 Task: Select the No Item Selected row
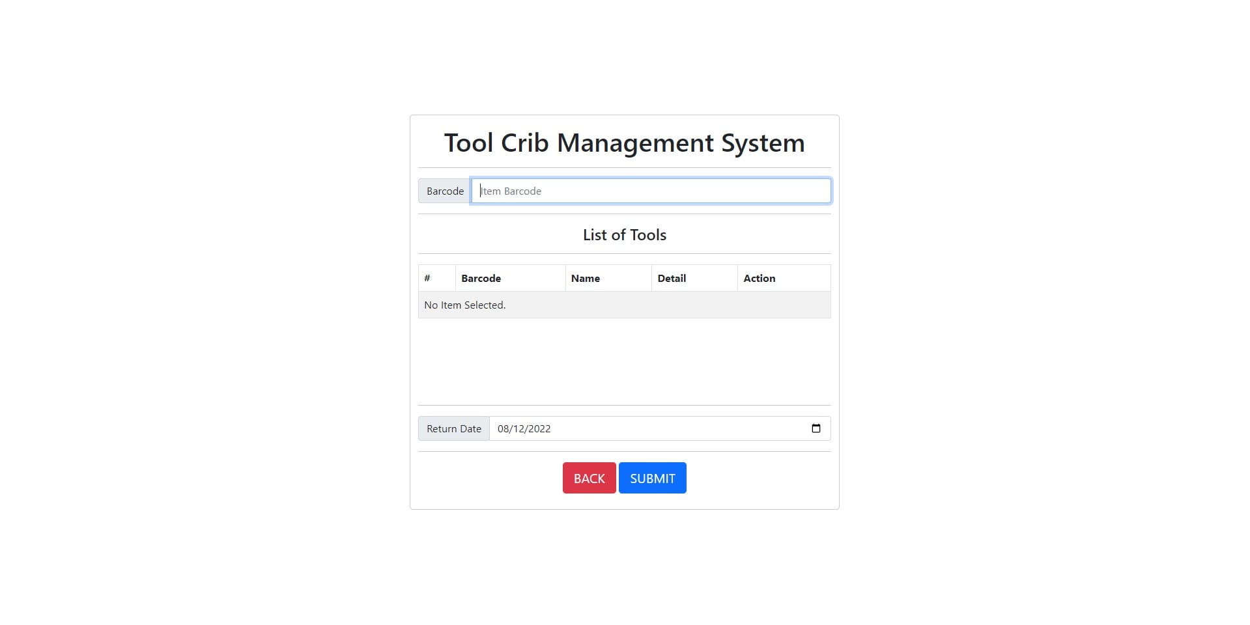pos(624,305)
